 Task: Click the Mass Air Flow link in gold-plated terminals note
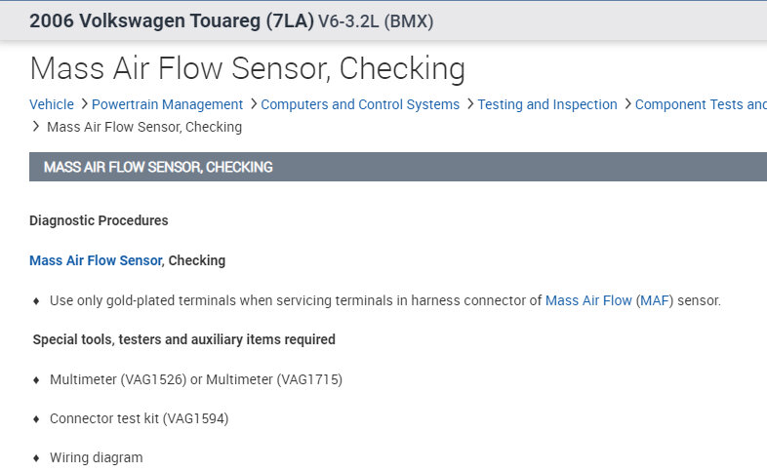588,300
